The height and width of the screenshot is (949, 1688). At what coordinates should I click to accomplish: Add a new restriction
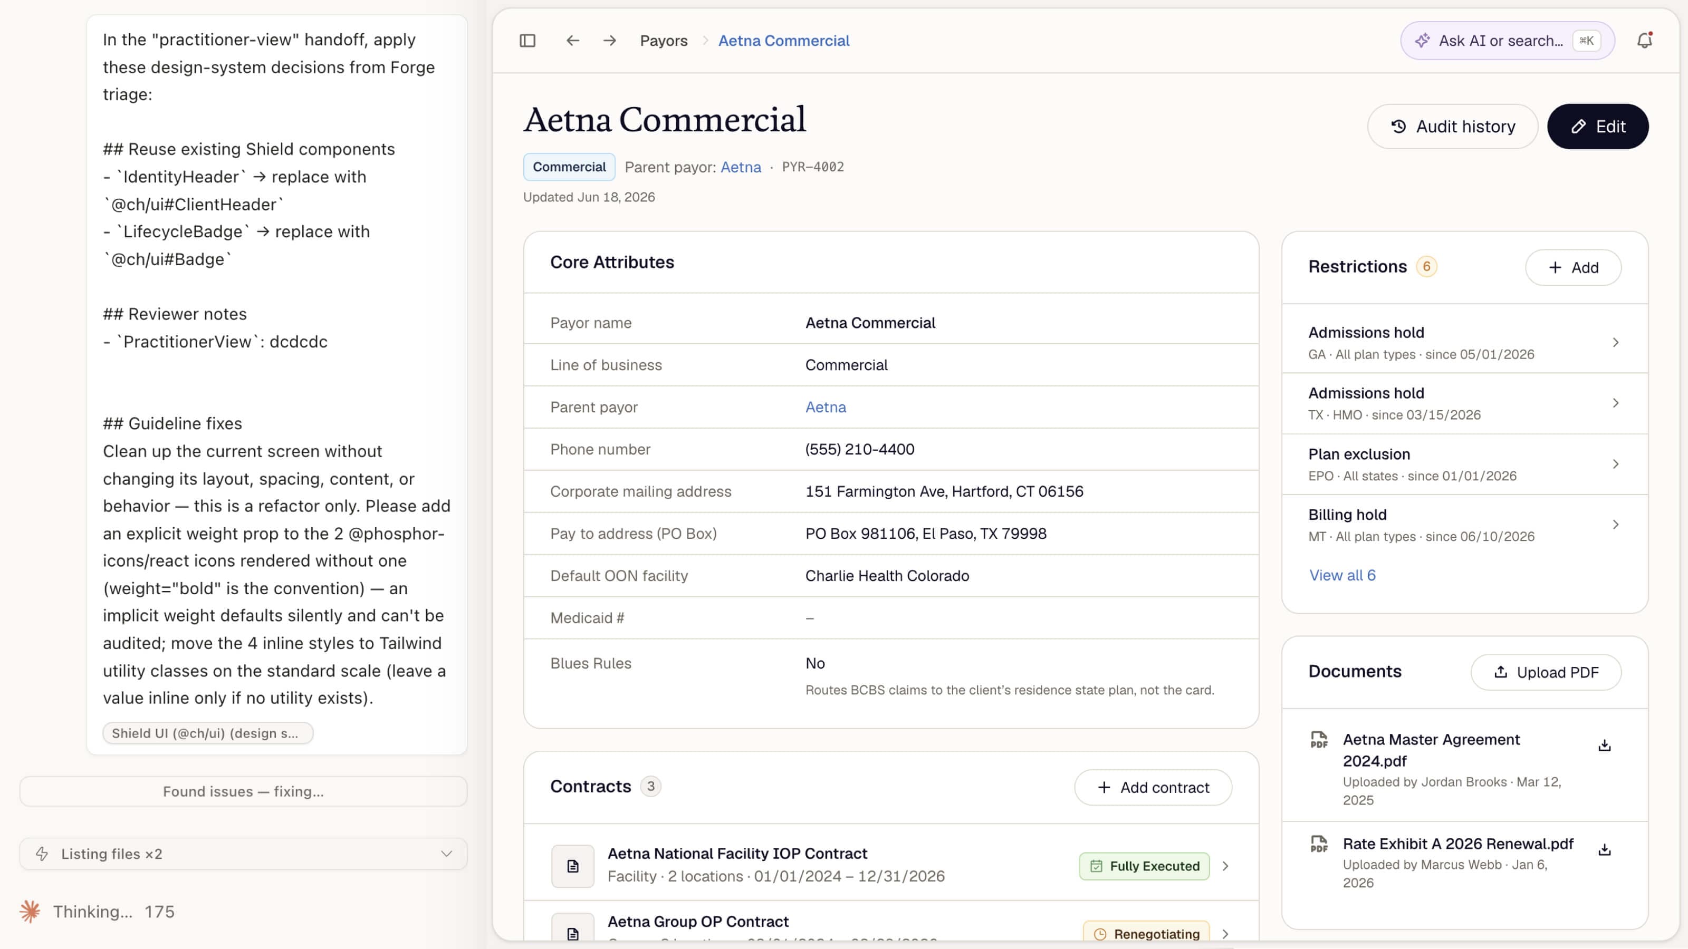pos(1574,267)
